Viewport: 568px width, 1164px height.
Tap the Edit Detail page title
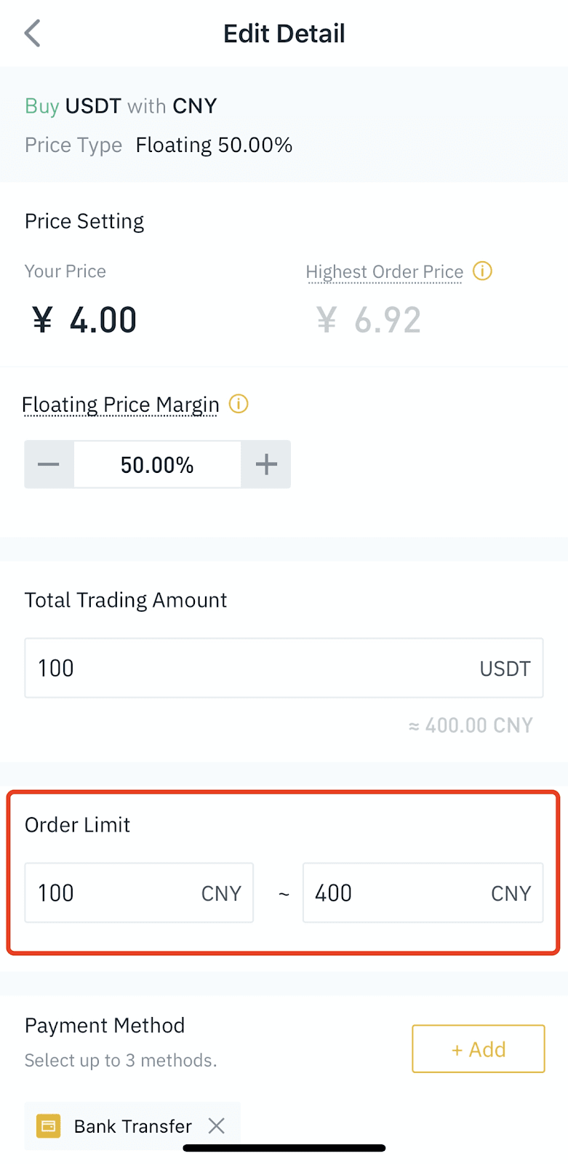click(x=284, y=33)
